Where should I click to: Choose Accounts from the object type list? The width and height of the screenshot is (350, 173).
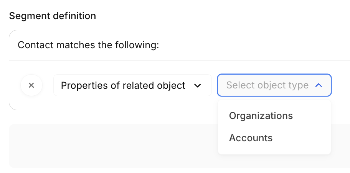pyautogui.click(x=251, y=138)
